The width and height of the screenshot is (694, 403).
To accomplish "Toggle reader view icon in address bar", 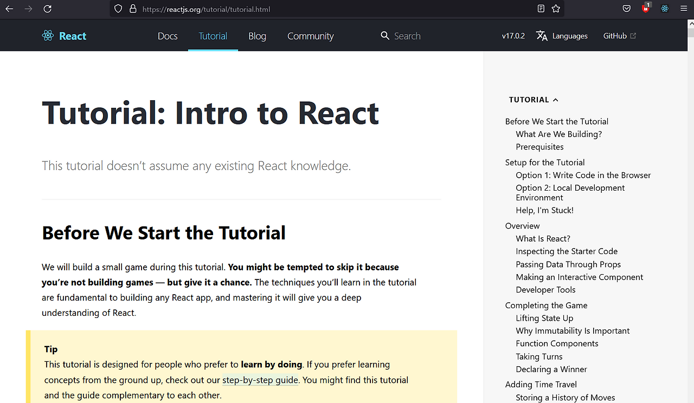I will 541,9.
